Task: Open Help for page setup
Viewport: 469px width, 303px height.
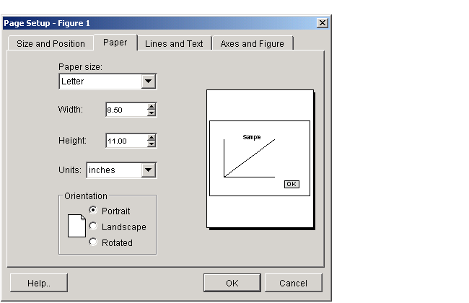Action: tap(39, 283)
